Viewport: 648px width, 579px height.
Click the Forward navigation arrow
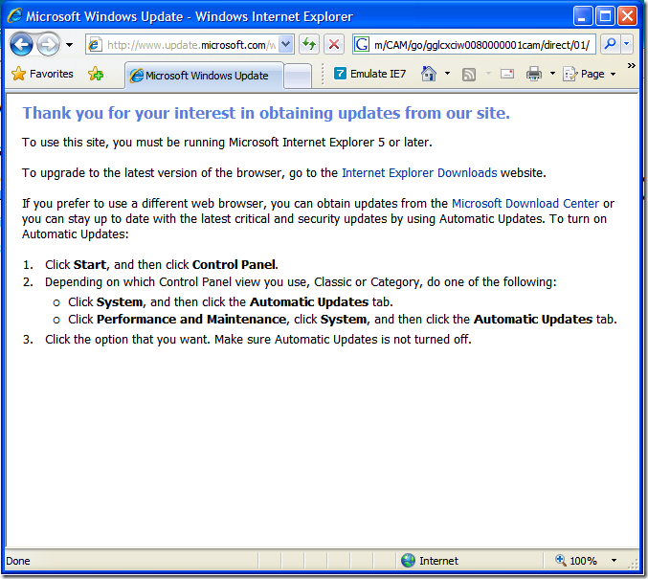point(48,45)
